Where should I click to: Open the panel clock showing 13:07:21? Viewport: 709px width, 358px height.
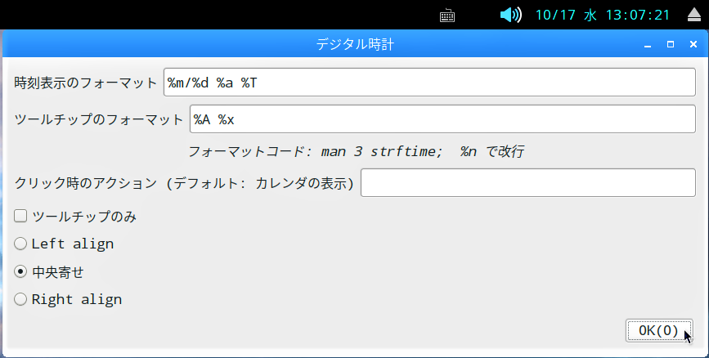pyautogui.click(x=603, y=15)
